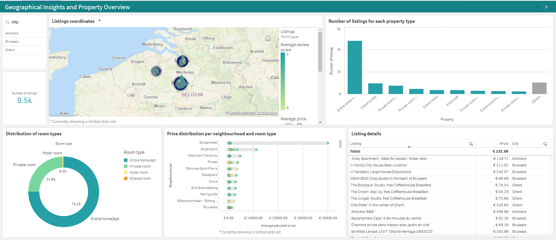Viewport: 556px width, 240px height.
Task: Open the Listing column search icon
Action: tap(471, 144)
